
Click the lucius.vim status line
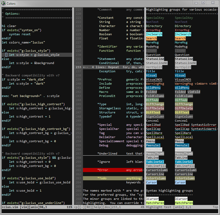[x=36, y=207]
